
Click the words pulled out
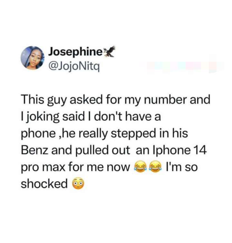(x=103, y=150)
